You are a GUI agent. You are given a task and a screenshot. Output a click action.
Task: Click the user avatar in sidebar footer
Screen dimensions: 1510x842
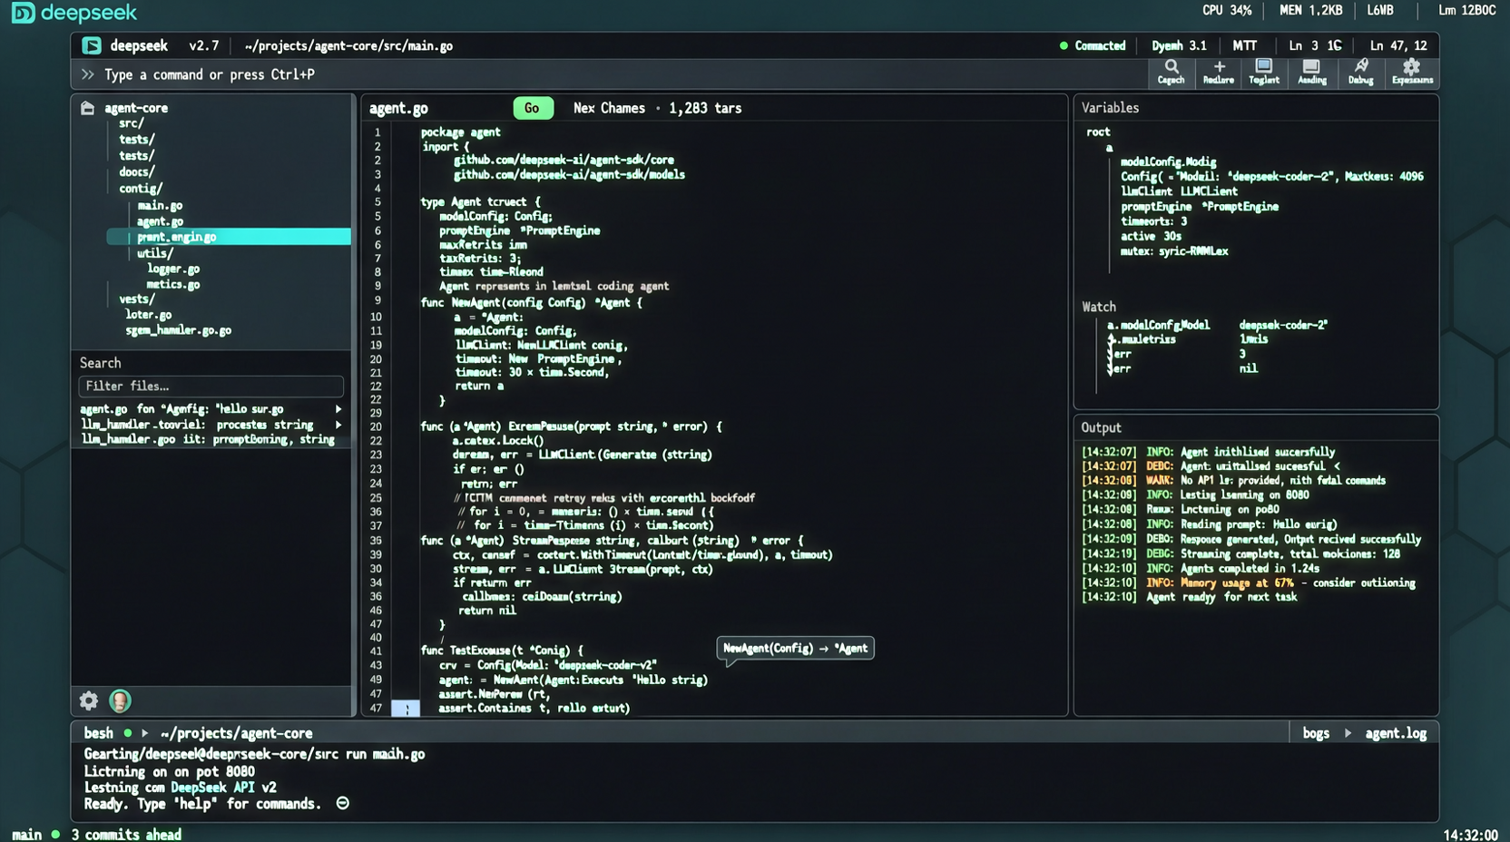120,700
